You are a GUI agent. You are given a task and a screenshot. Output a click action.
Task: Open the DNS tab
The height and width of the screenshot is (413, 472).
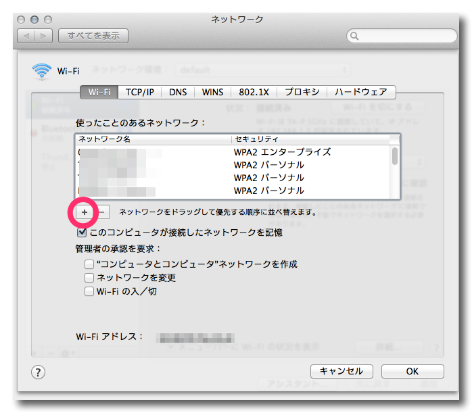[178, 92]
